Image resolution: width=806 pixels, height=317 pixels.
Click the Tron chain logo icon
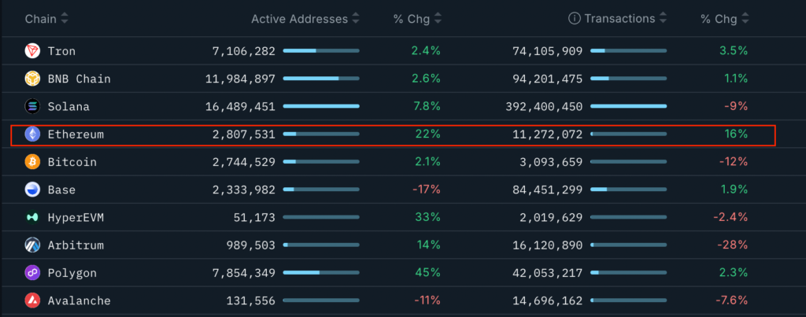pos(32,51)
